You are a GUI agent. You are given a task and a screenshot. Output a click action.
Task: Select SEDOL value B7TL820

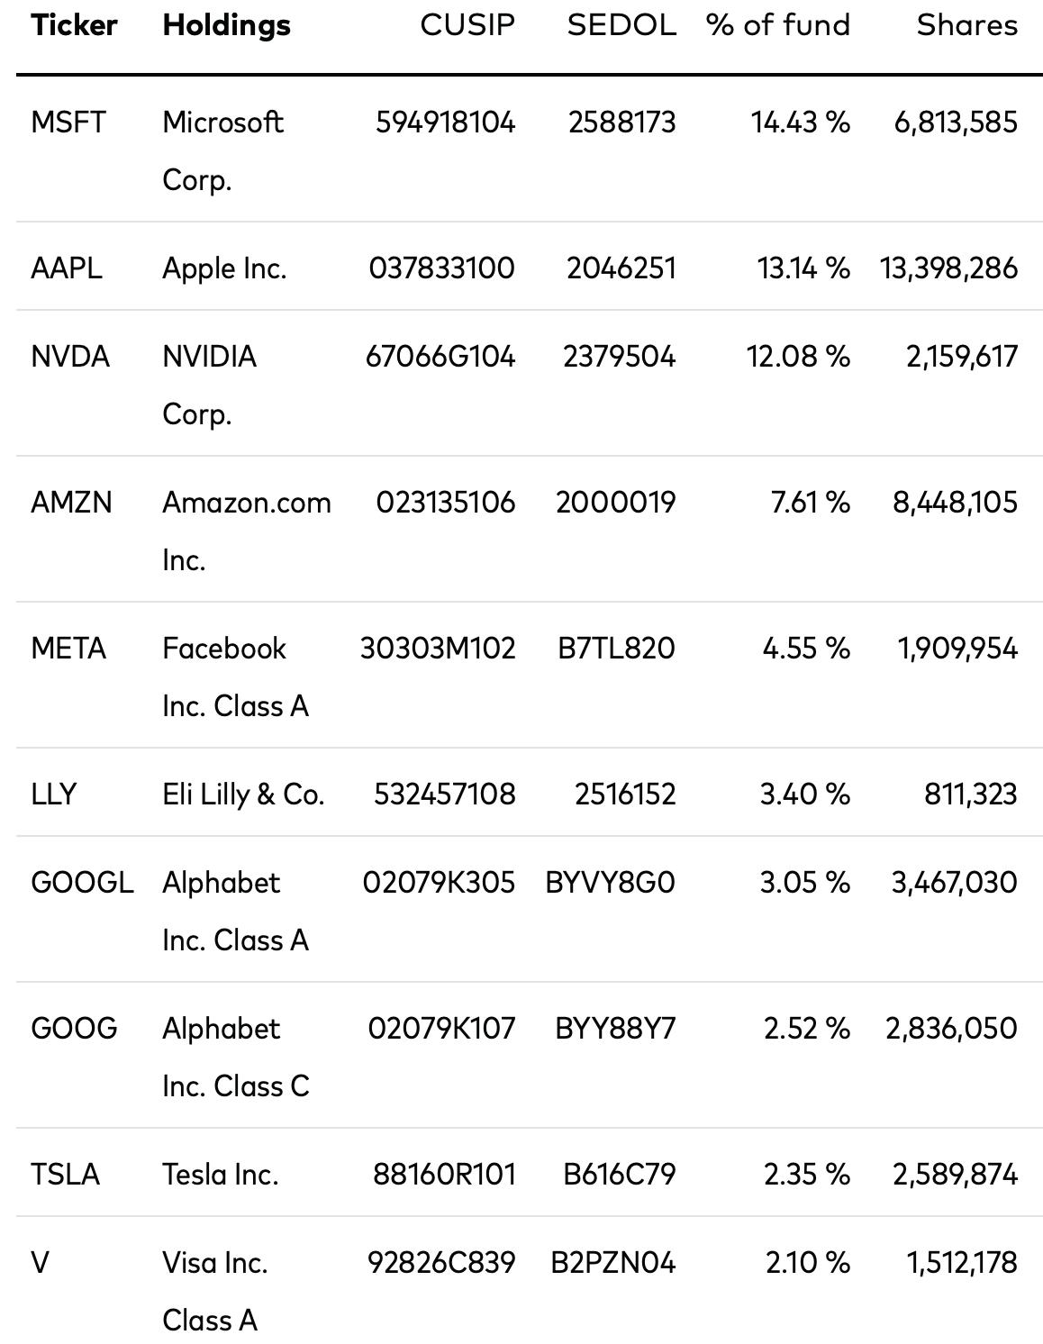click(x=616, y=648)
